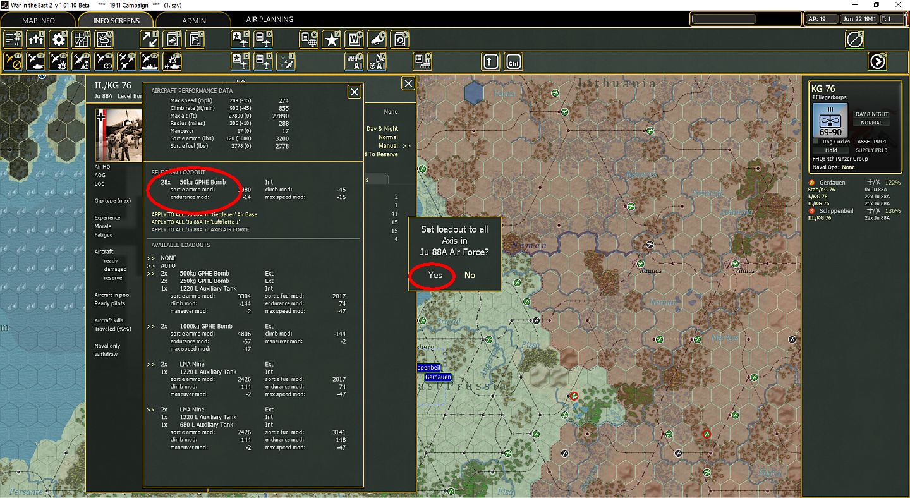Select III./KG 76 in the unit list

click(818, 217)
